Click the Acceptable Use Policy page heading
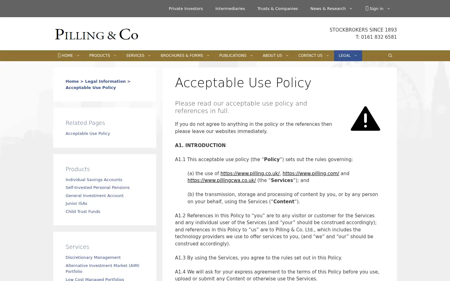Image resolution: width=450 pixels, height=281 pixels. coord(243,83)
